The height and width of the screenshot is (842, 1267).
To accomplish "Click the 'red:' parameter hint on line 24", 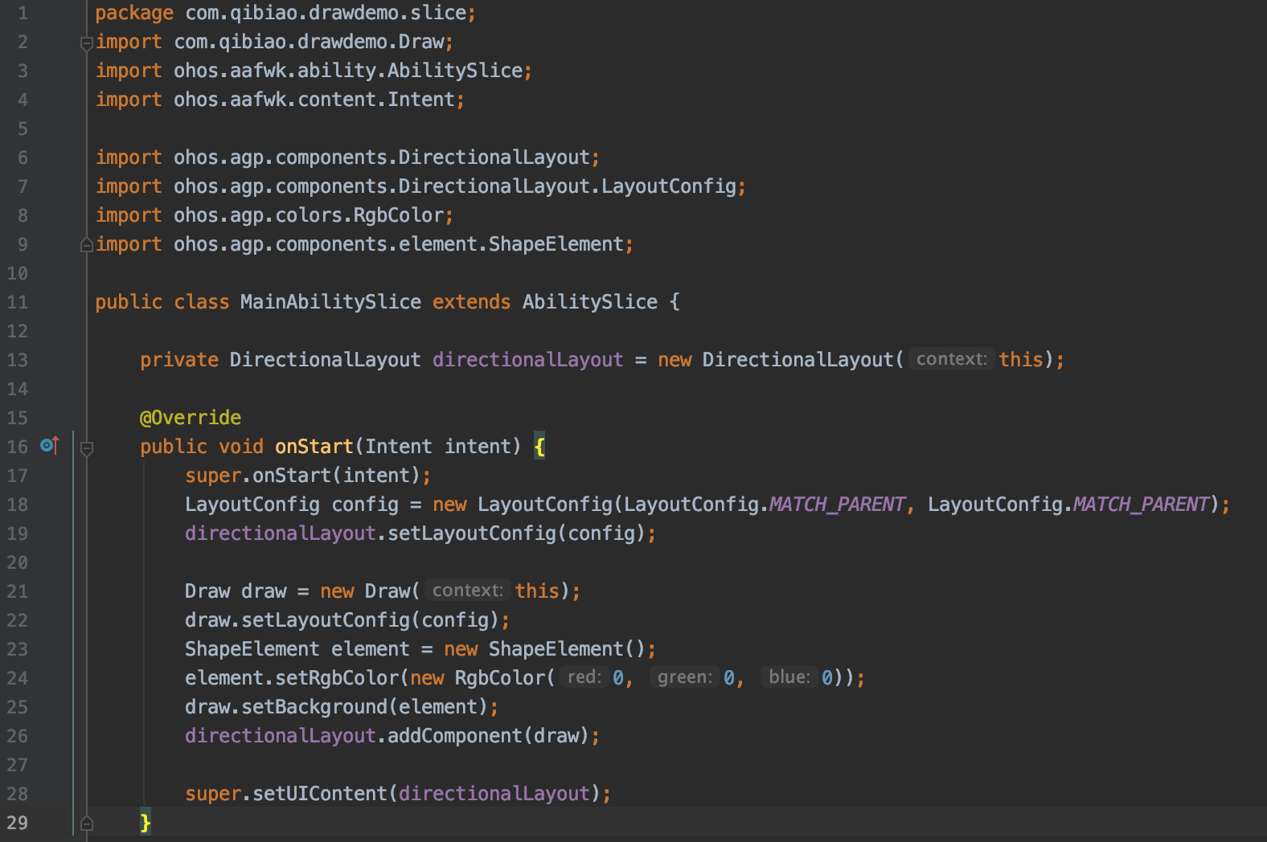I will point(584,677).
